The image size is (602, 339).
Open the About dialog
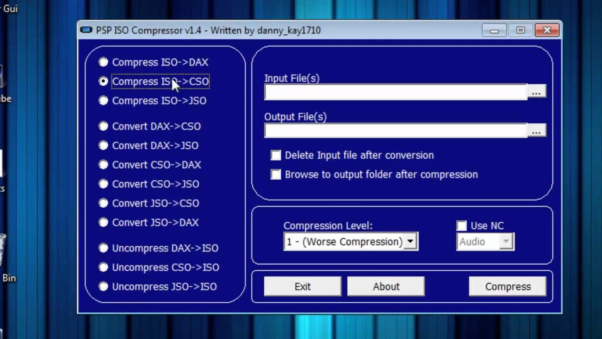coord(386,286)
